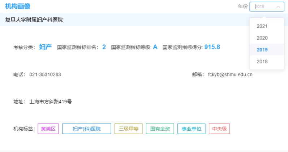Image resolution: width=288 pixels, height=152 pixels.
Task: Click the 黄浦区 organization tag
Action: [48, 129]
